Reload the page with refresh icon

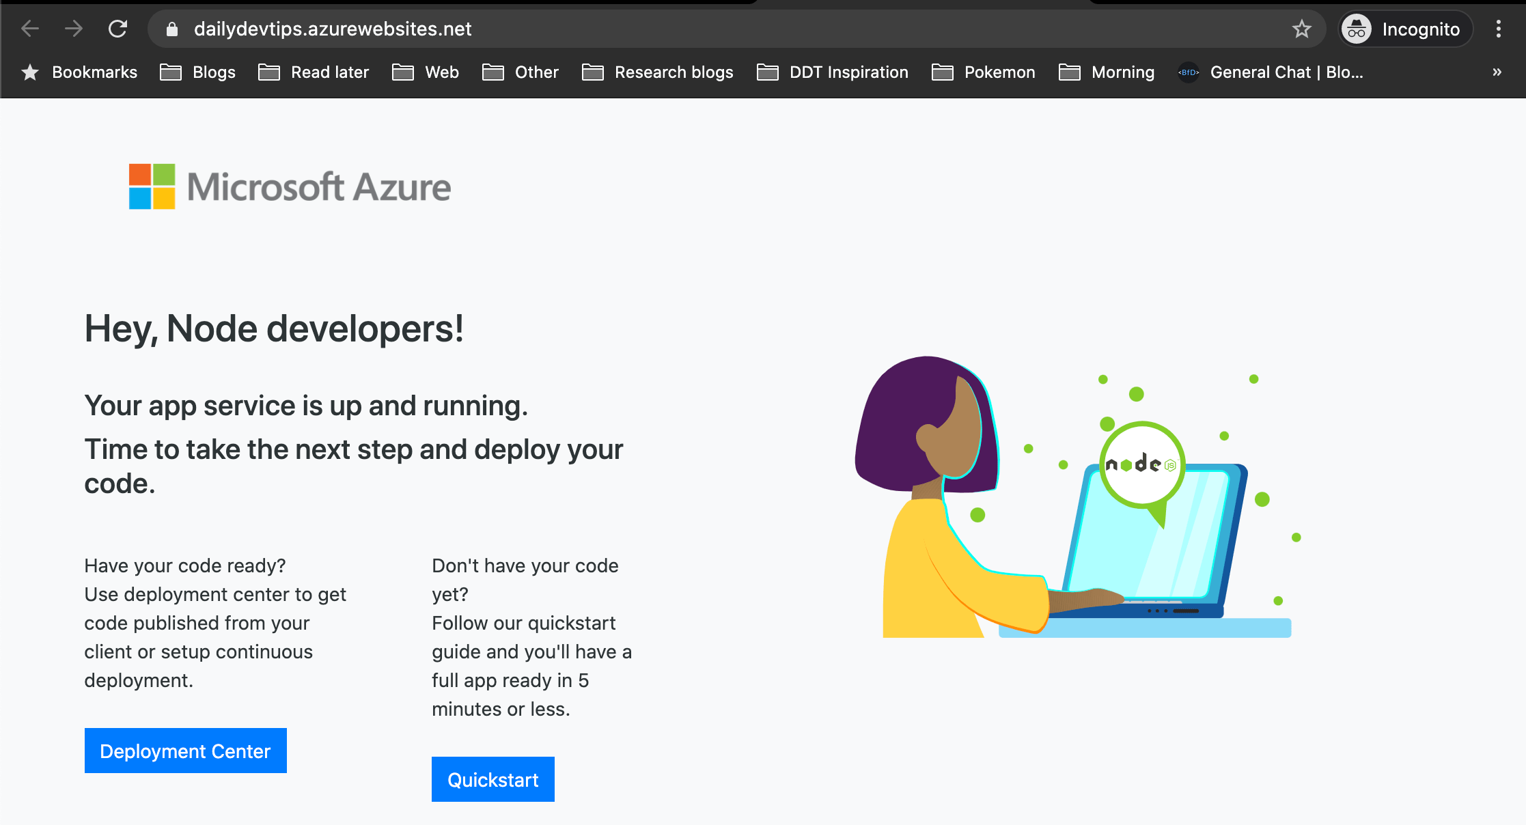(x=118, y=29)
